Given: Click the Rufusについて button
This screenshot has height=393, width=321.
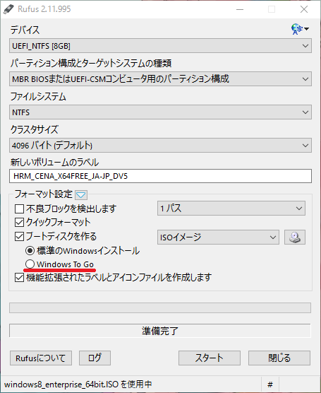Looking at the screenshot, I should 41,358.
